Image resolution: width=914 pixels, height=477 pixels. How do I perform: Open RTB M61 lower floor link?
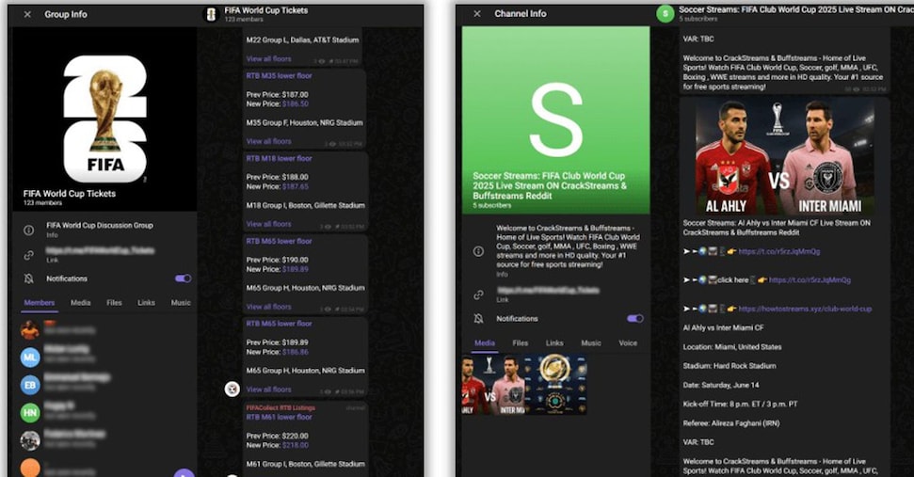pos(279,417)
